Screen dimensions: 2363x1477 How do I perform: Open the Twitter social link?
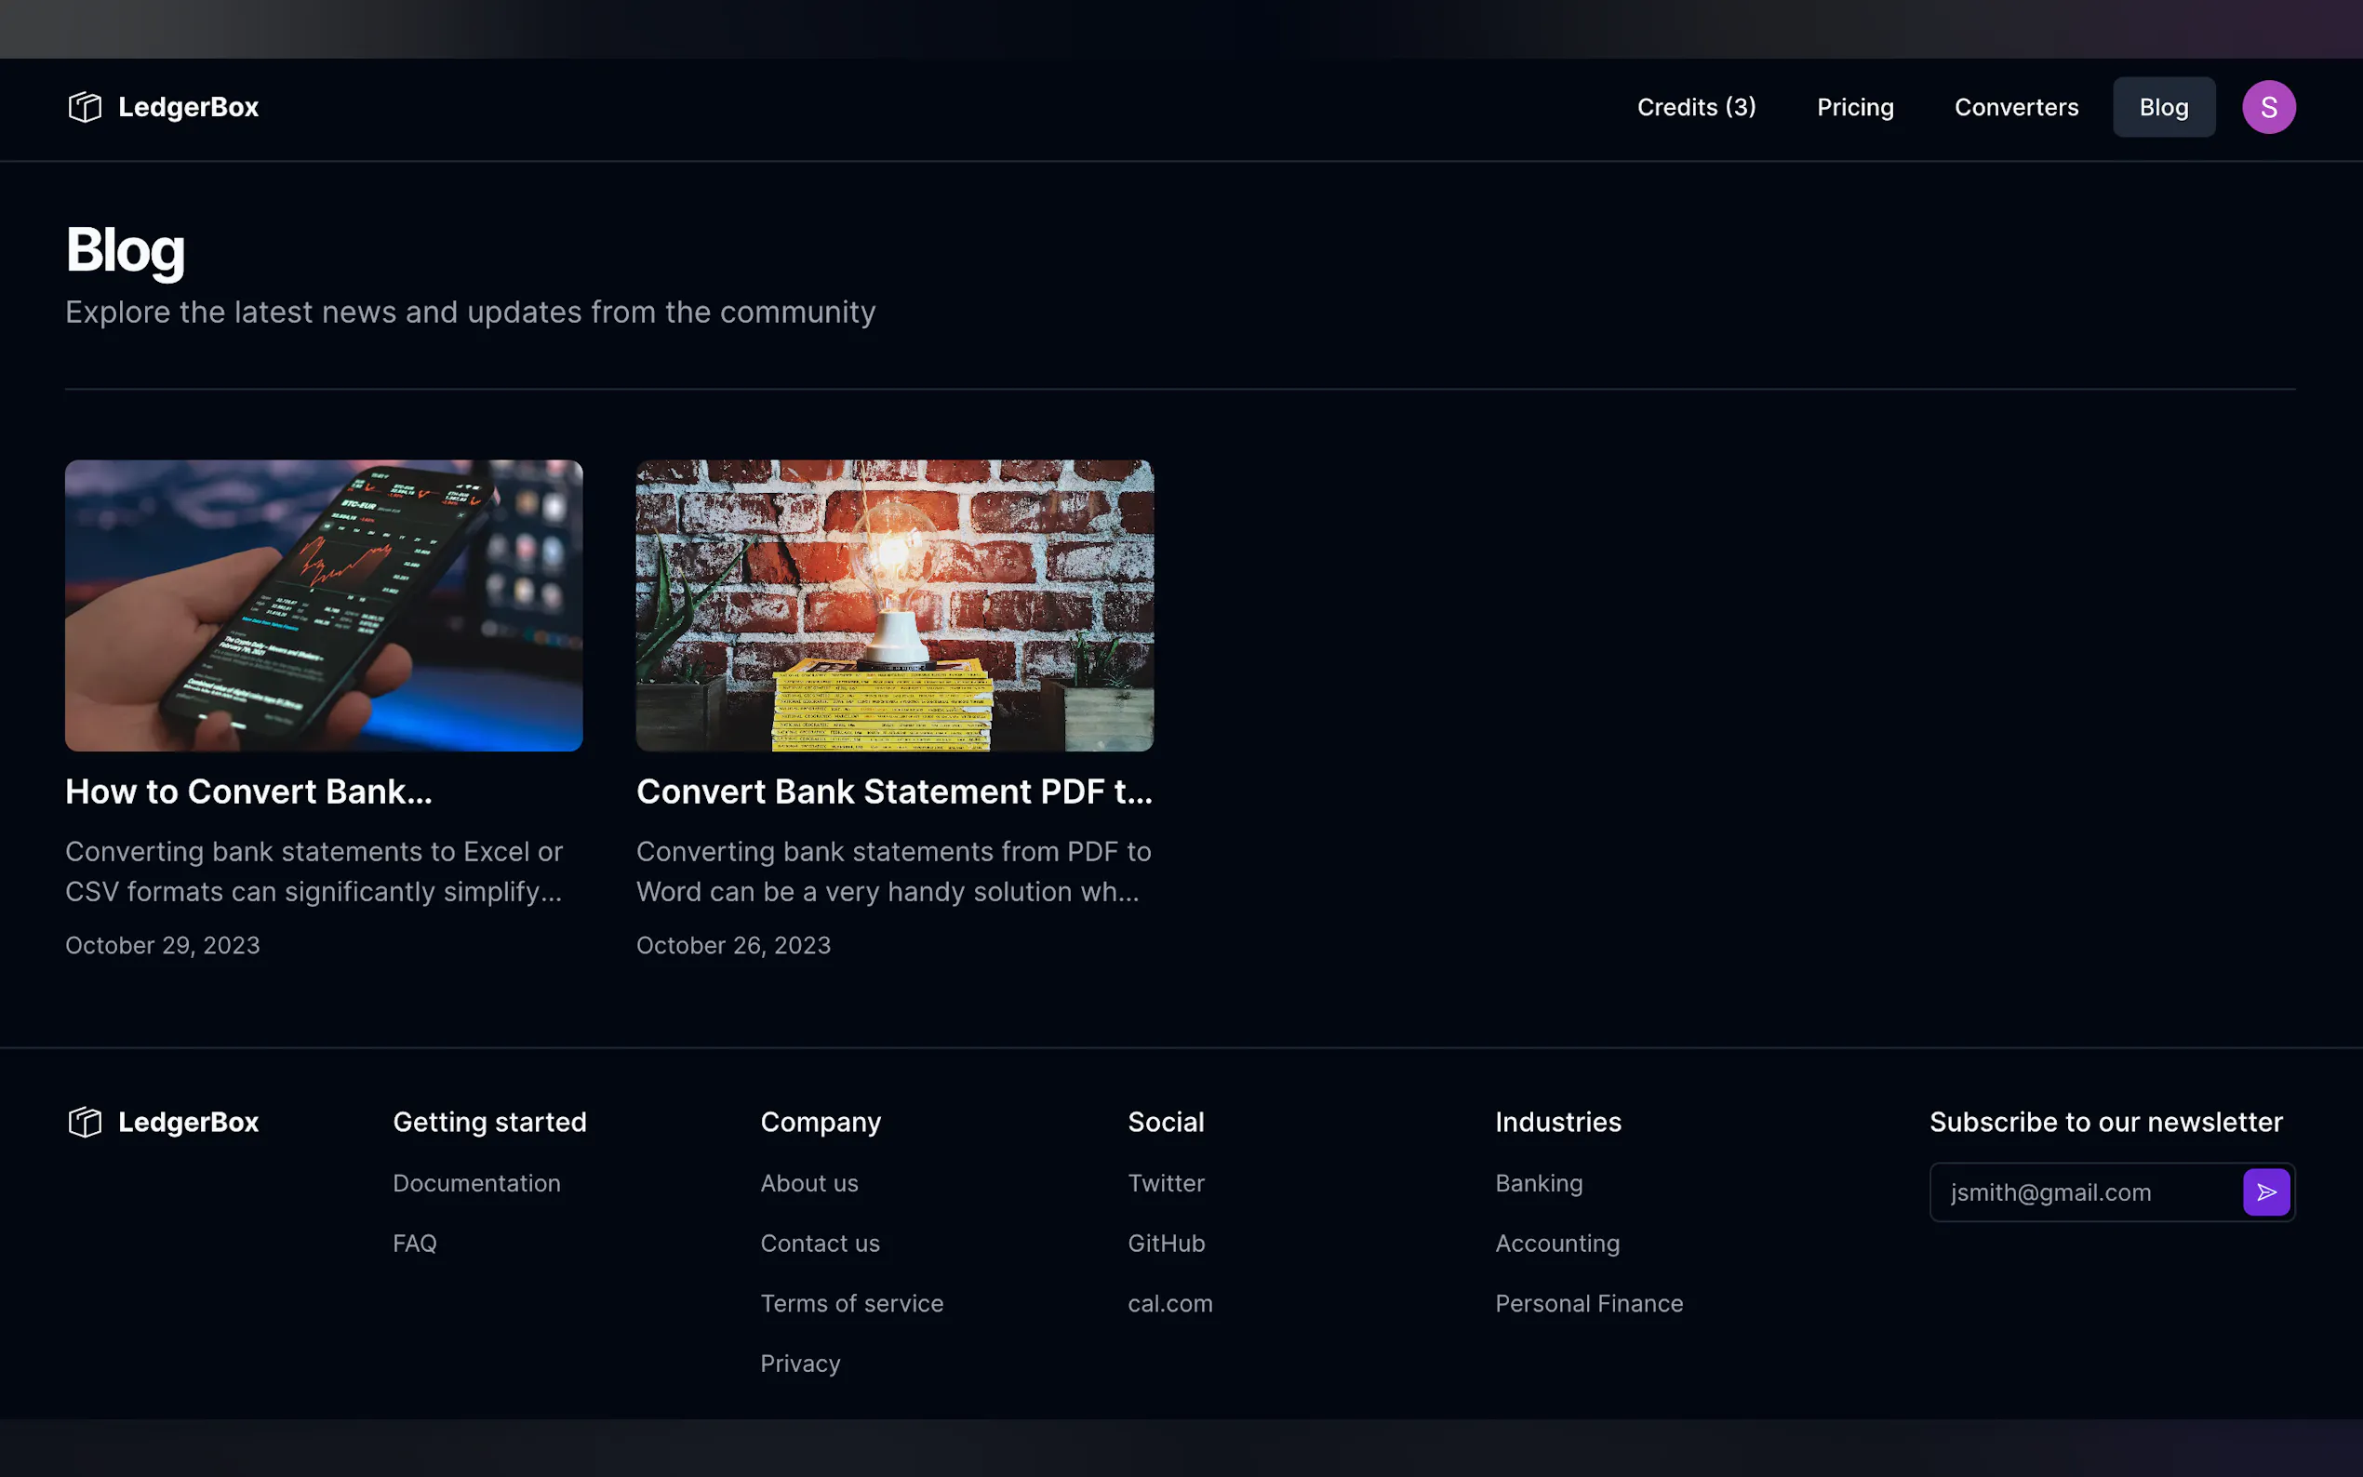click(x=1166, y=1183)
